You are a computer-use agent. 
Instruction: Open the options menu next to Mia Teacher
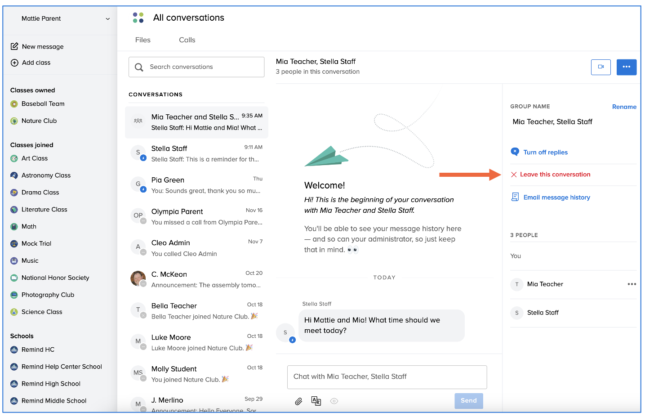[x=632, y=284]
